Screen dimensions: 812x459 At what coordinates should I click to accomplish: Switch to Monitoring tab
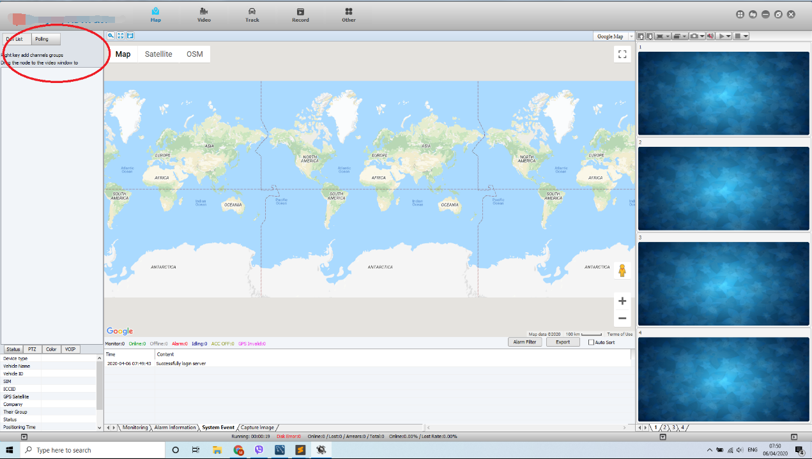135,427
